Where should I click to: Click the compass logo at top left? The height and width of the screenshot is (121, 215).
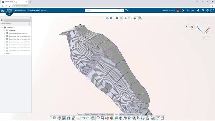(9, 12)
